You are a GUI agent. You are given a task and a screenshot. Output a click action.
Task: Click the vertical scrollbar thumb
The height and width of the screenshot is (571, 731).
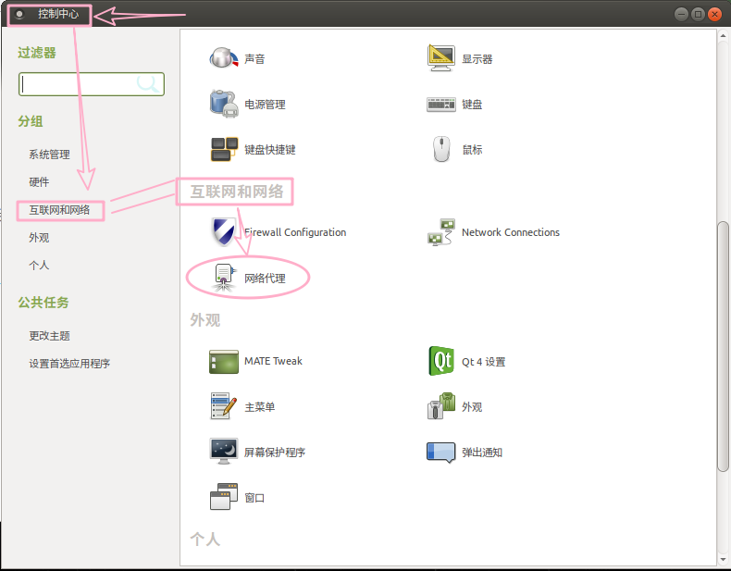723,347
